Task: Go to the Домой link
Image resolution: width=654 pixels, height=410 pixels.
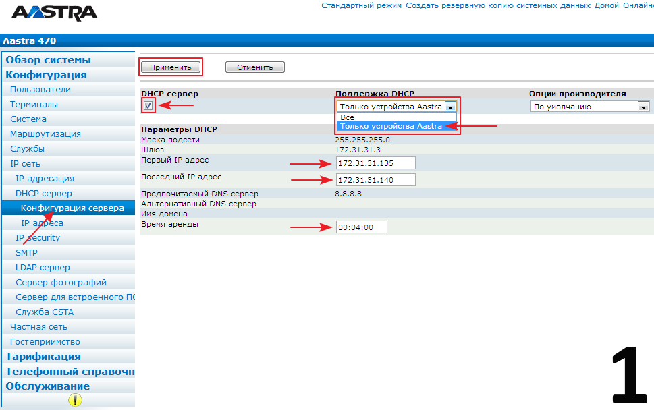Action: (x=607, y=5)
